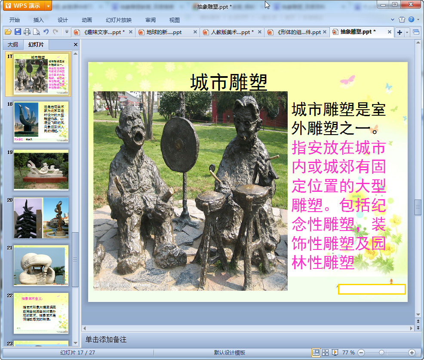Click the Open folder icon in toolbar
This screenshot has height=360, width=424.
8,32
